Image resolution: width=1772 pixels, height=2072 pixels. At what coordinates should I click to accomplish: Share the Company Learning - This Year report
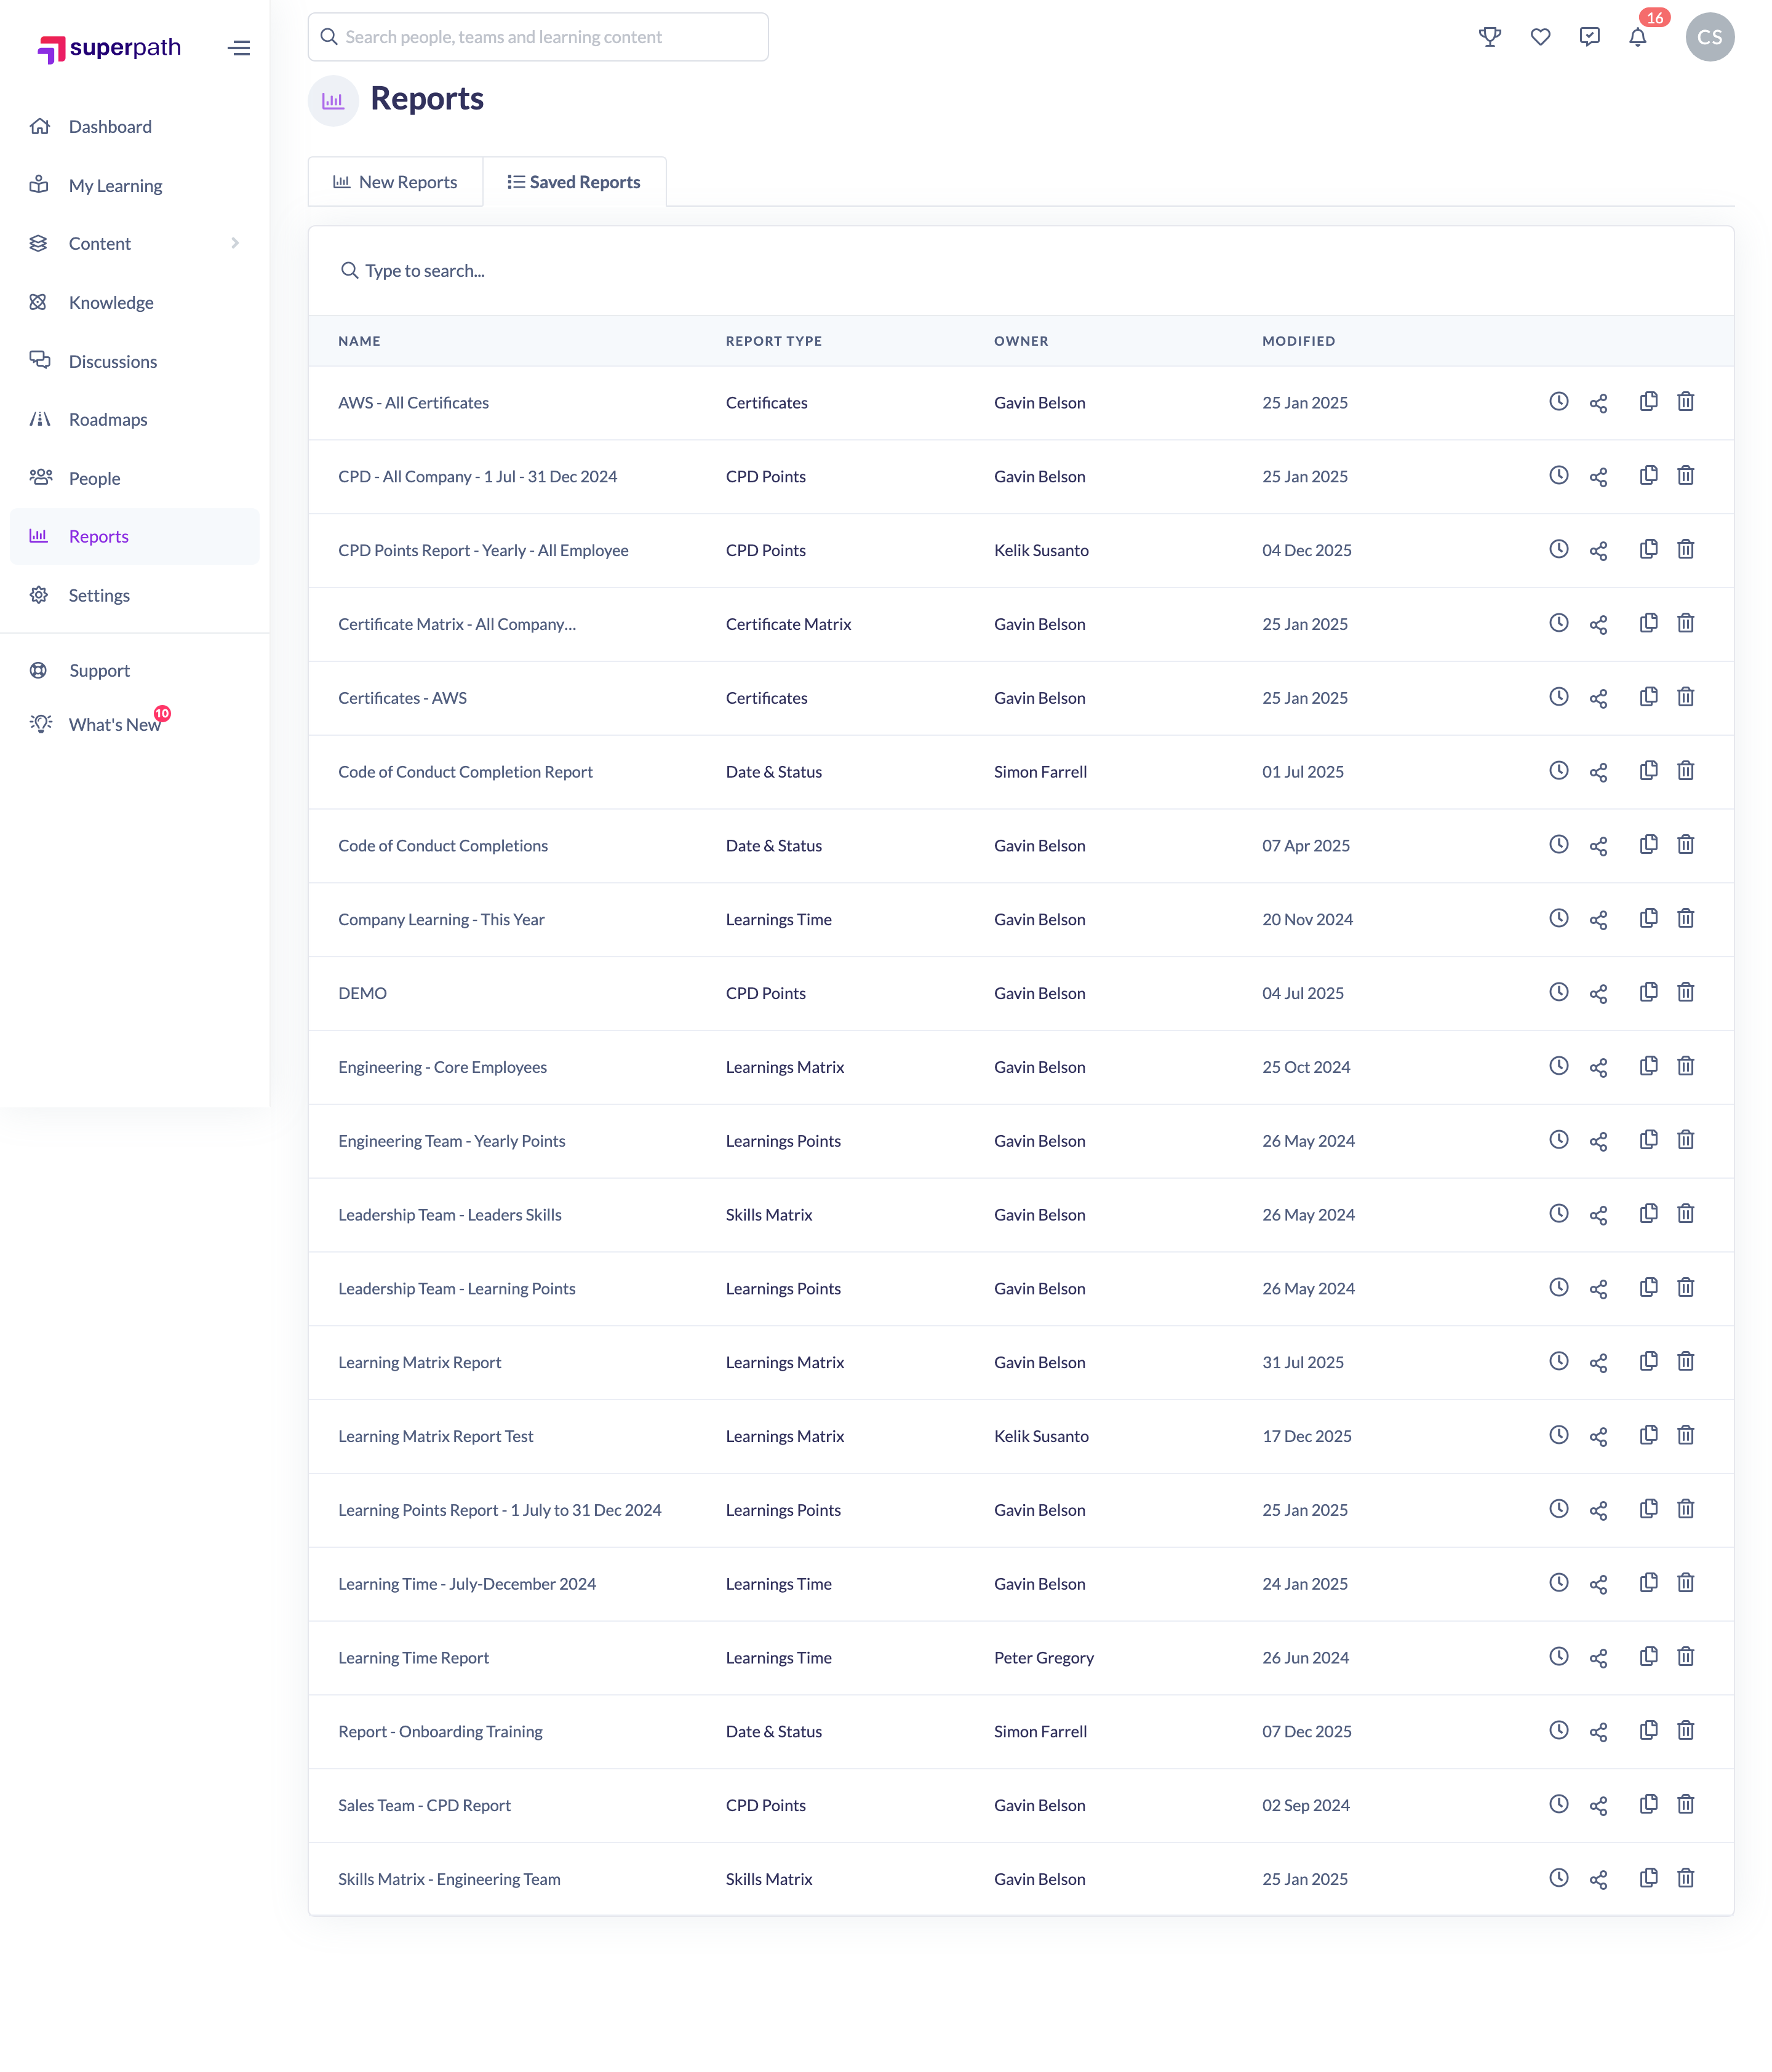[x=1598, y=920]
